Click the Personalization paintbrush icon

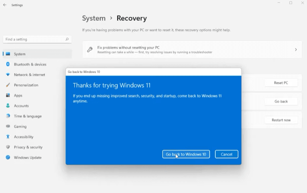pyautogui.click(x=8, y=85)
